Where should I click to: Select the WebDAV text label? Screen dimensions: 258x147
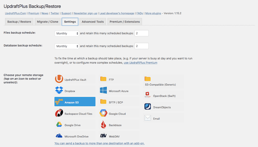tap(114, 136)
